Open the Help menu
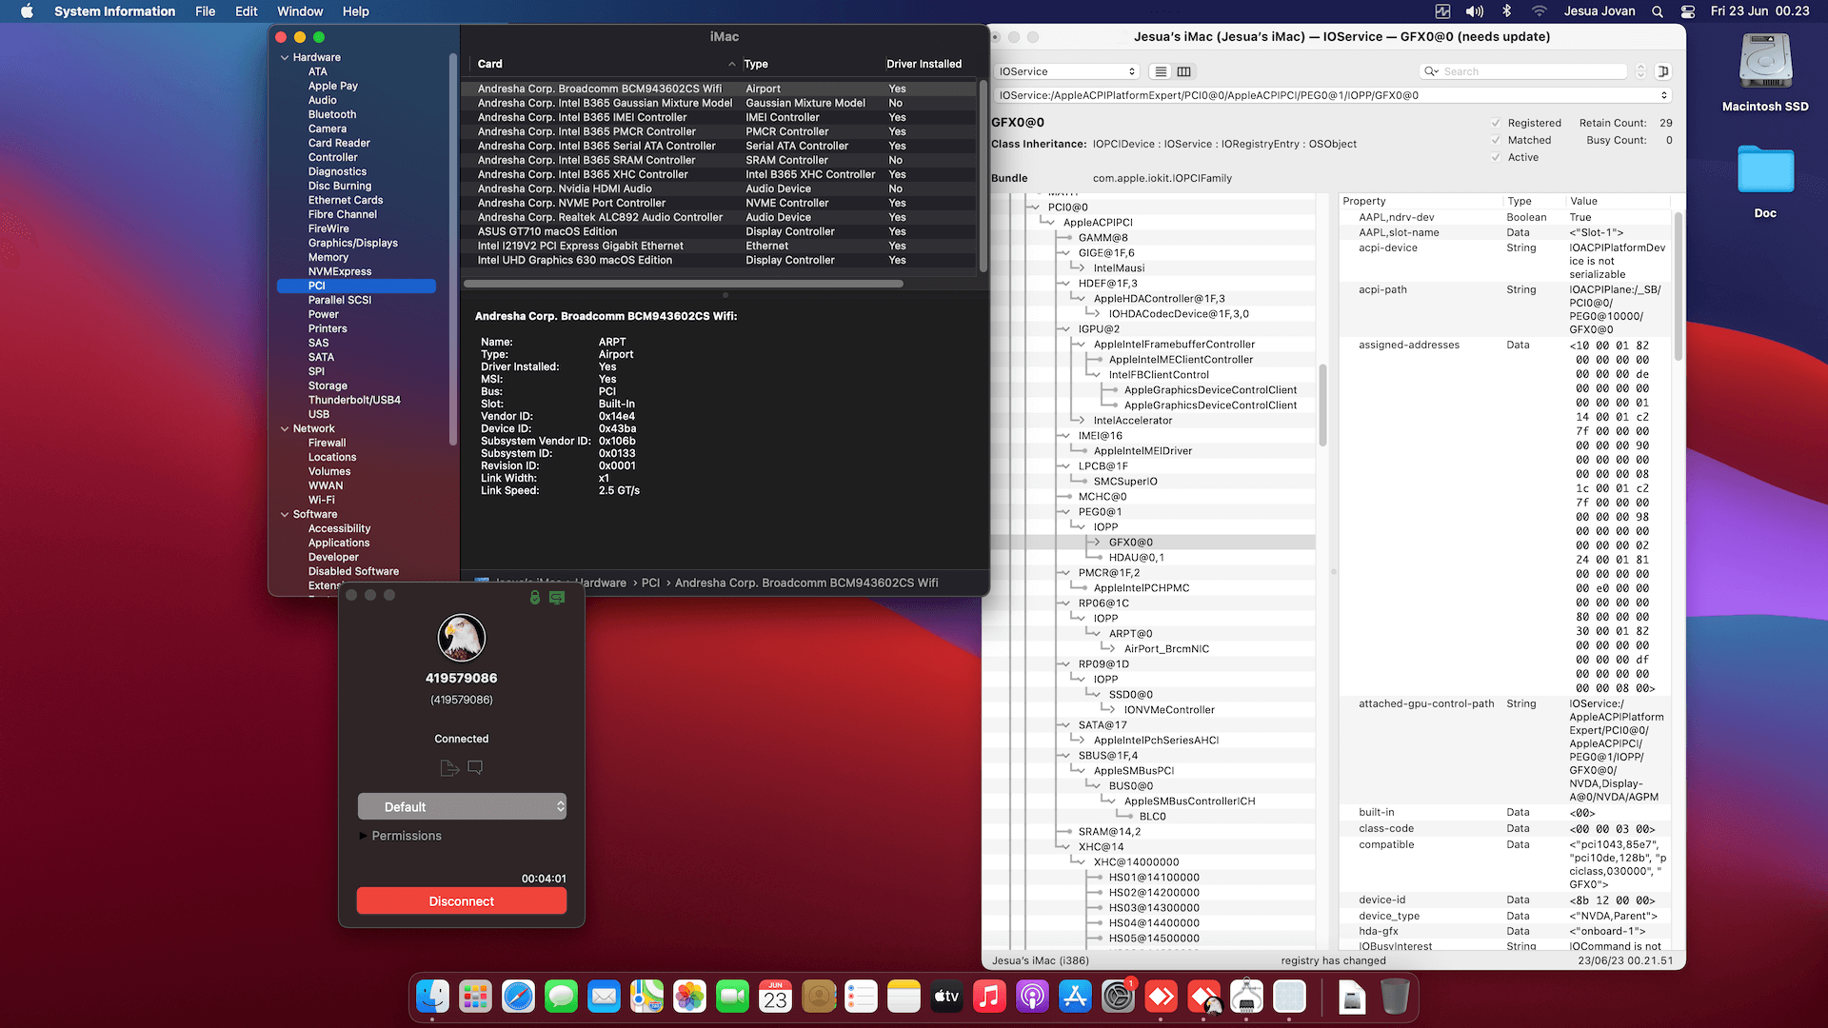1828x1028 pixels. [x=356, y=11]
